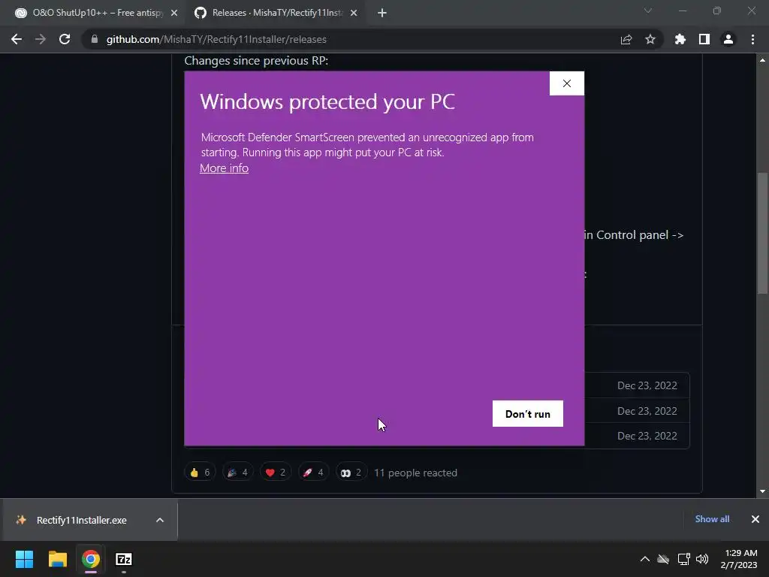This screenshot has width=769, height=577.
Task: Close the downloads bar
Action: click(x=755, y=519)
